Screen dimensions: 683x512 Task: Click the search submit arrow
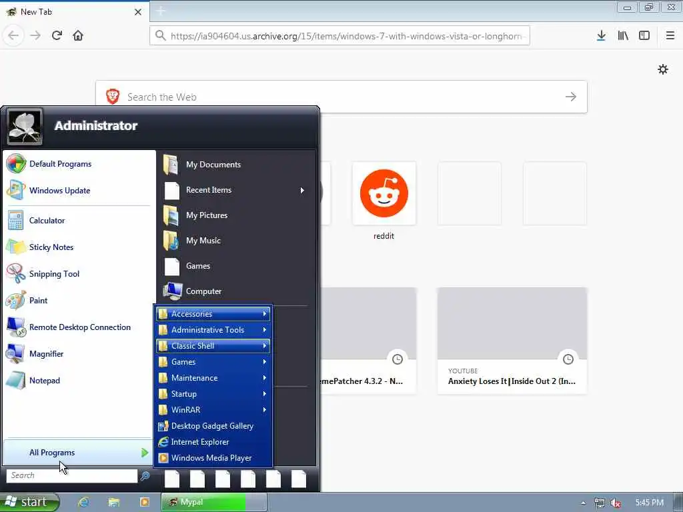[x=571, y=97]
